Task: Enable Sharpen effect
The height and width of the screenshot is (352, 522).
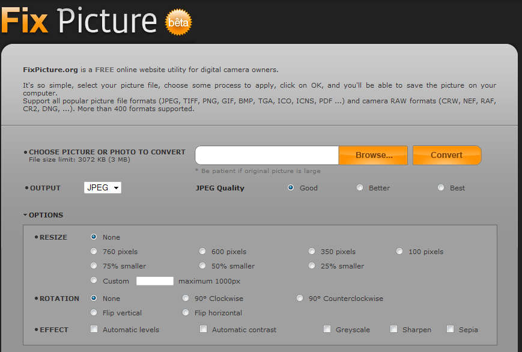Action: [x=393, y=329]
